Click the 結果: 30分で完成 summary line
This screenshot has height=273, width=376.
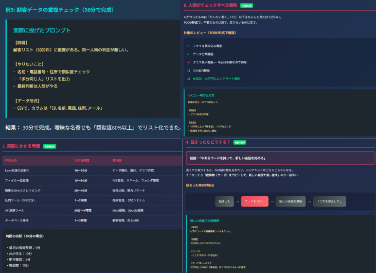click(93, 128)
